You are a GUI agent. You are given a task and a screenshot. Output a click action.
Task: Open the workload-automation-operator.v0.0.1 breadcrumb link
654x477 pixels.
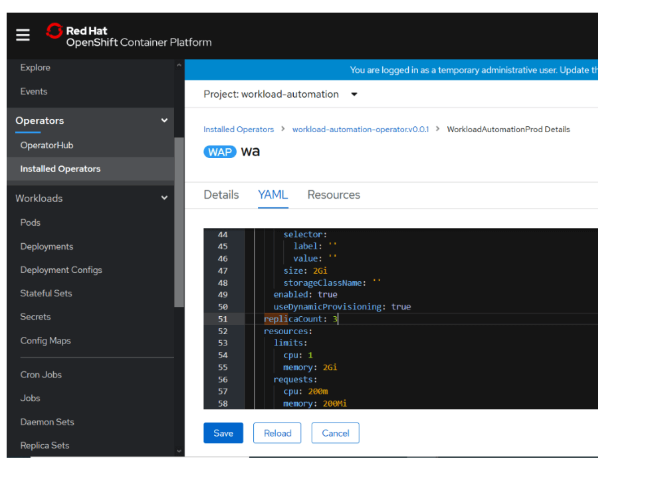point(361,130)
